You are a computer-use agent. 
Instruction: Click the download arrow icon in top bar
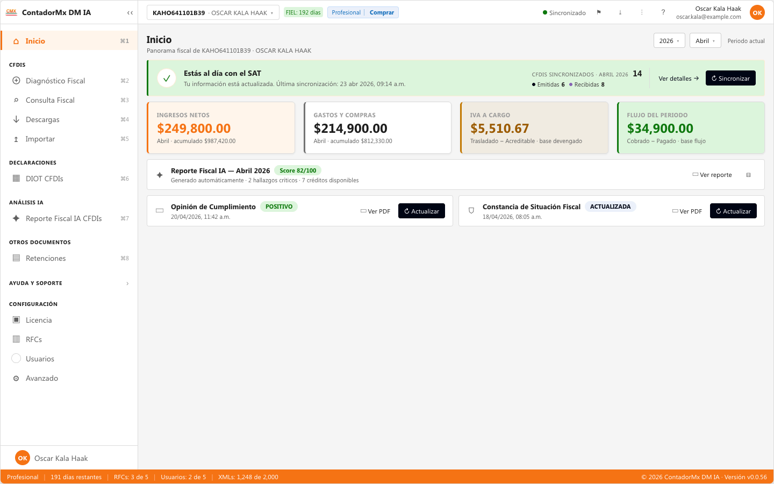point(620,12)
